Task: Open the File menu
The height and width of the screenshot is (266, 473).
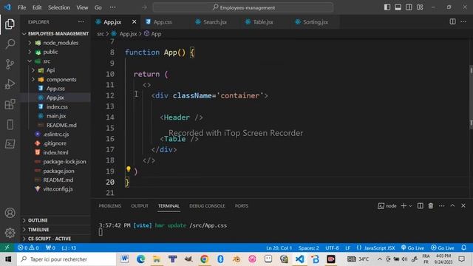Action: (21, 7)
